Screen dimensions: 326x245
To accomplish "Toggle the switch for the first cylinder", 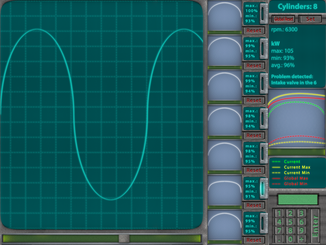I will pos(263,13).
